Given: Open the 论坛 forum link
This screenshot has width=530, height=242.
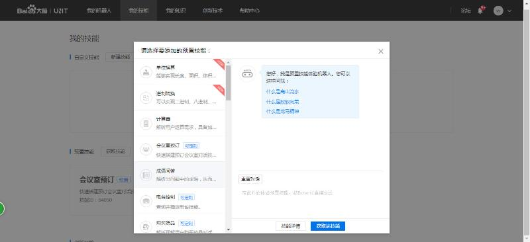Looking at the screenshot, I should (466, 11).
